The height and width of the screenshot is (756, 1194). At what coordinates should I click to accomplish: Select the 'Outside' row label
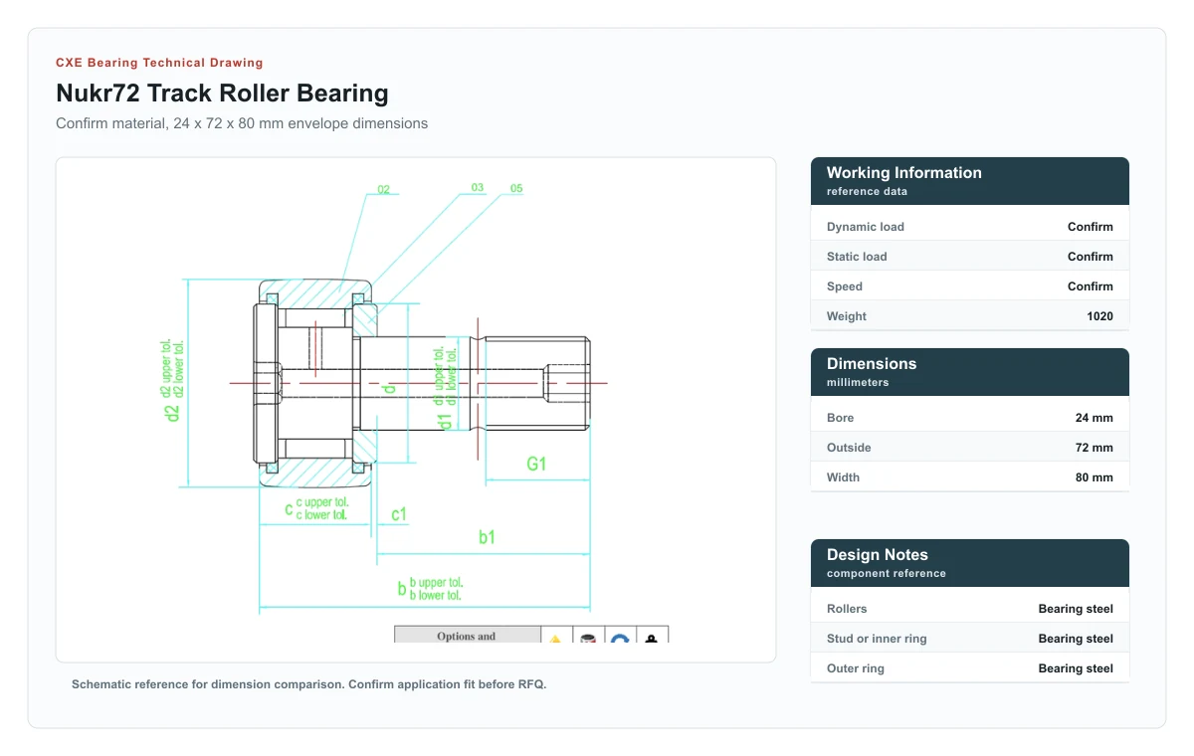[x=849, y=448]
